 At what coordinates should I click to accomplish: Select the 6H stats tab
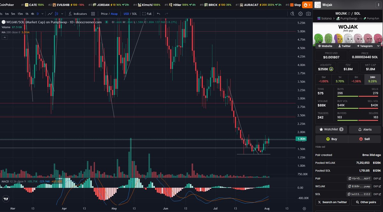click(356, 79)
